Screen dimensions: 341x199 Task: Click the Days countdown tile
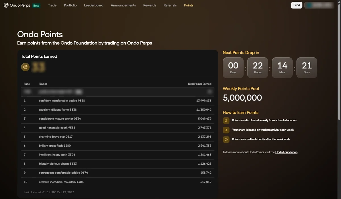pos(233,68)
